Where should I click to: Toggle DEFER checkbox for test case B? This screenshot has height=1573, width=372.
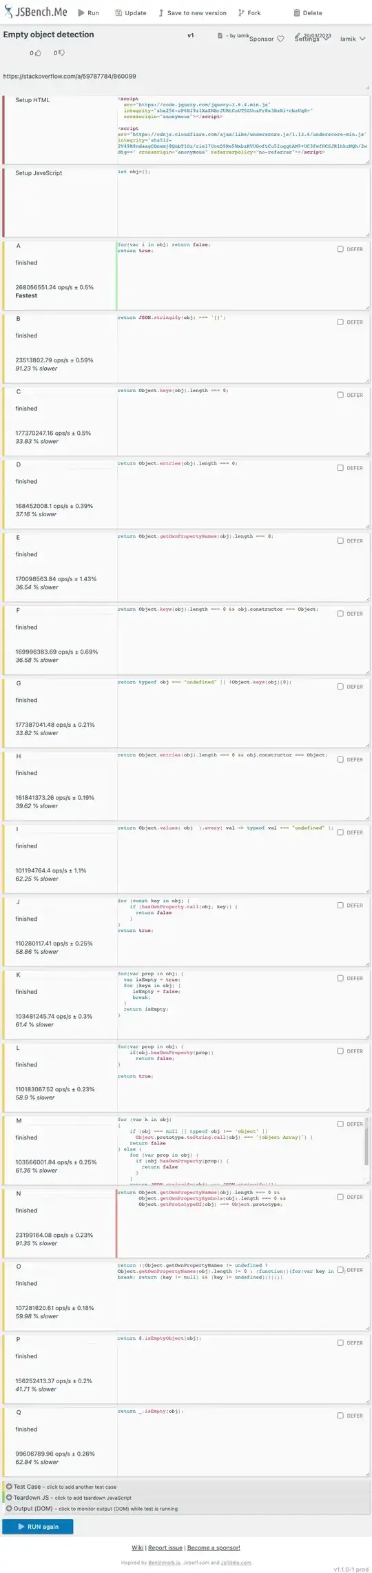340,322
